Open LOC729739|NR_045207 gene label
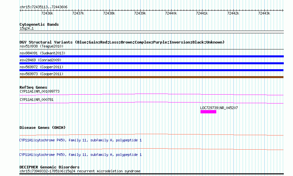 tap(219, 108)
